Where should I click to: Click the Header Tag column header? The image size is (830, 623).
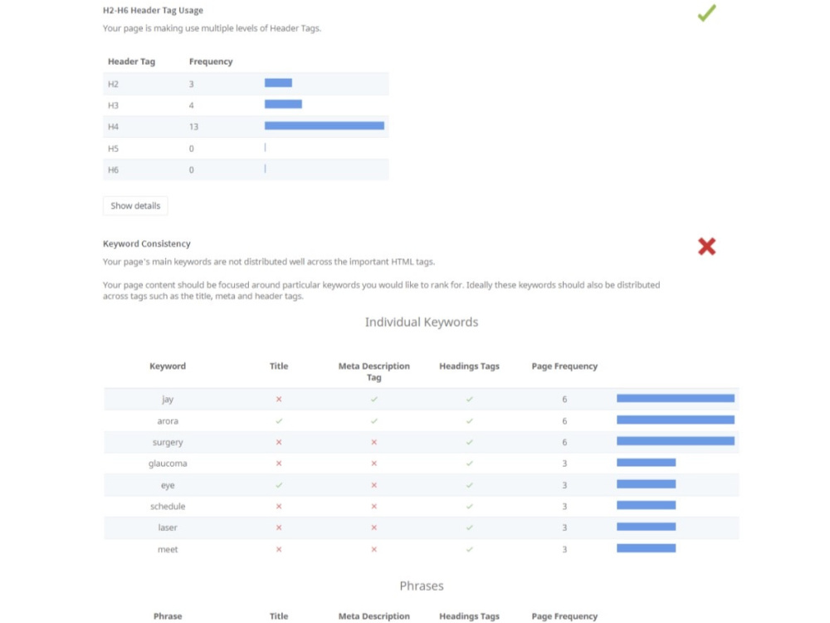click(131, 61)
